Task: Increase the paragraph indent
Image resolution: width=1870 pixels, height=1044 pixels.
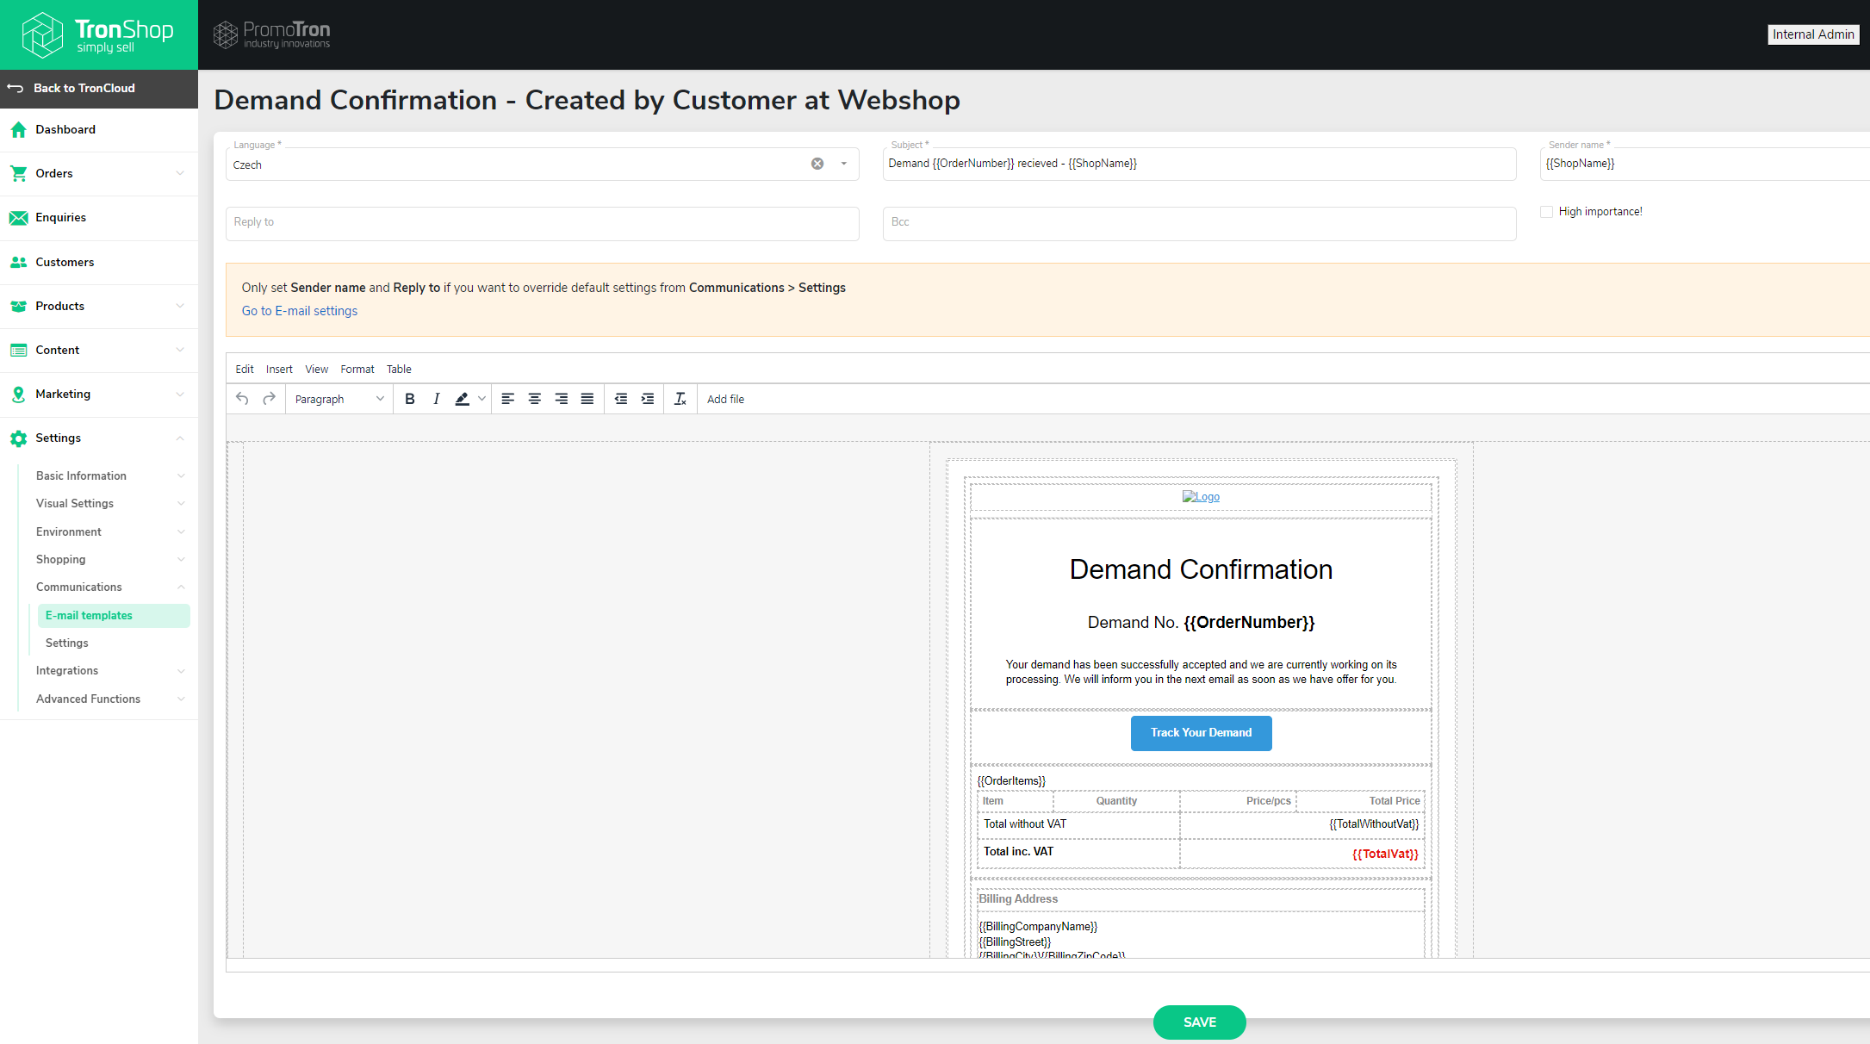Action: 648,399
